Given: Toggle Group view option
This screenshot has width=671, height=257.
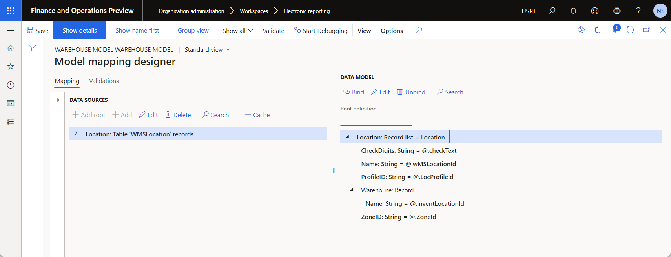Looking at the screenshot, I should pos(193,30).
